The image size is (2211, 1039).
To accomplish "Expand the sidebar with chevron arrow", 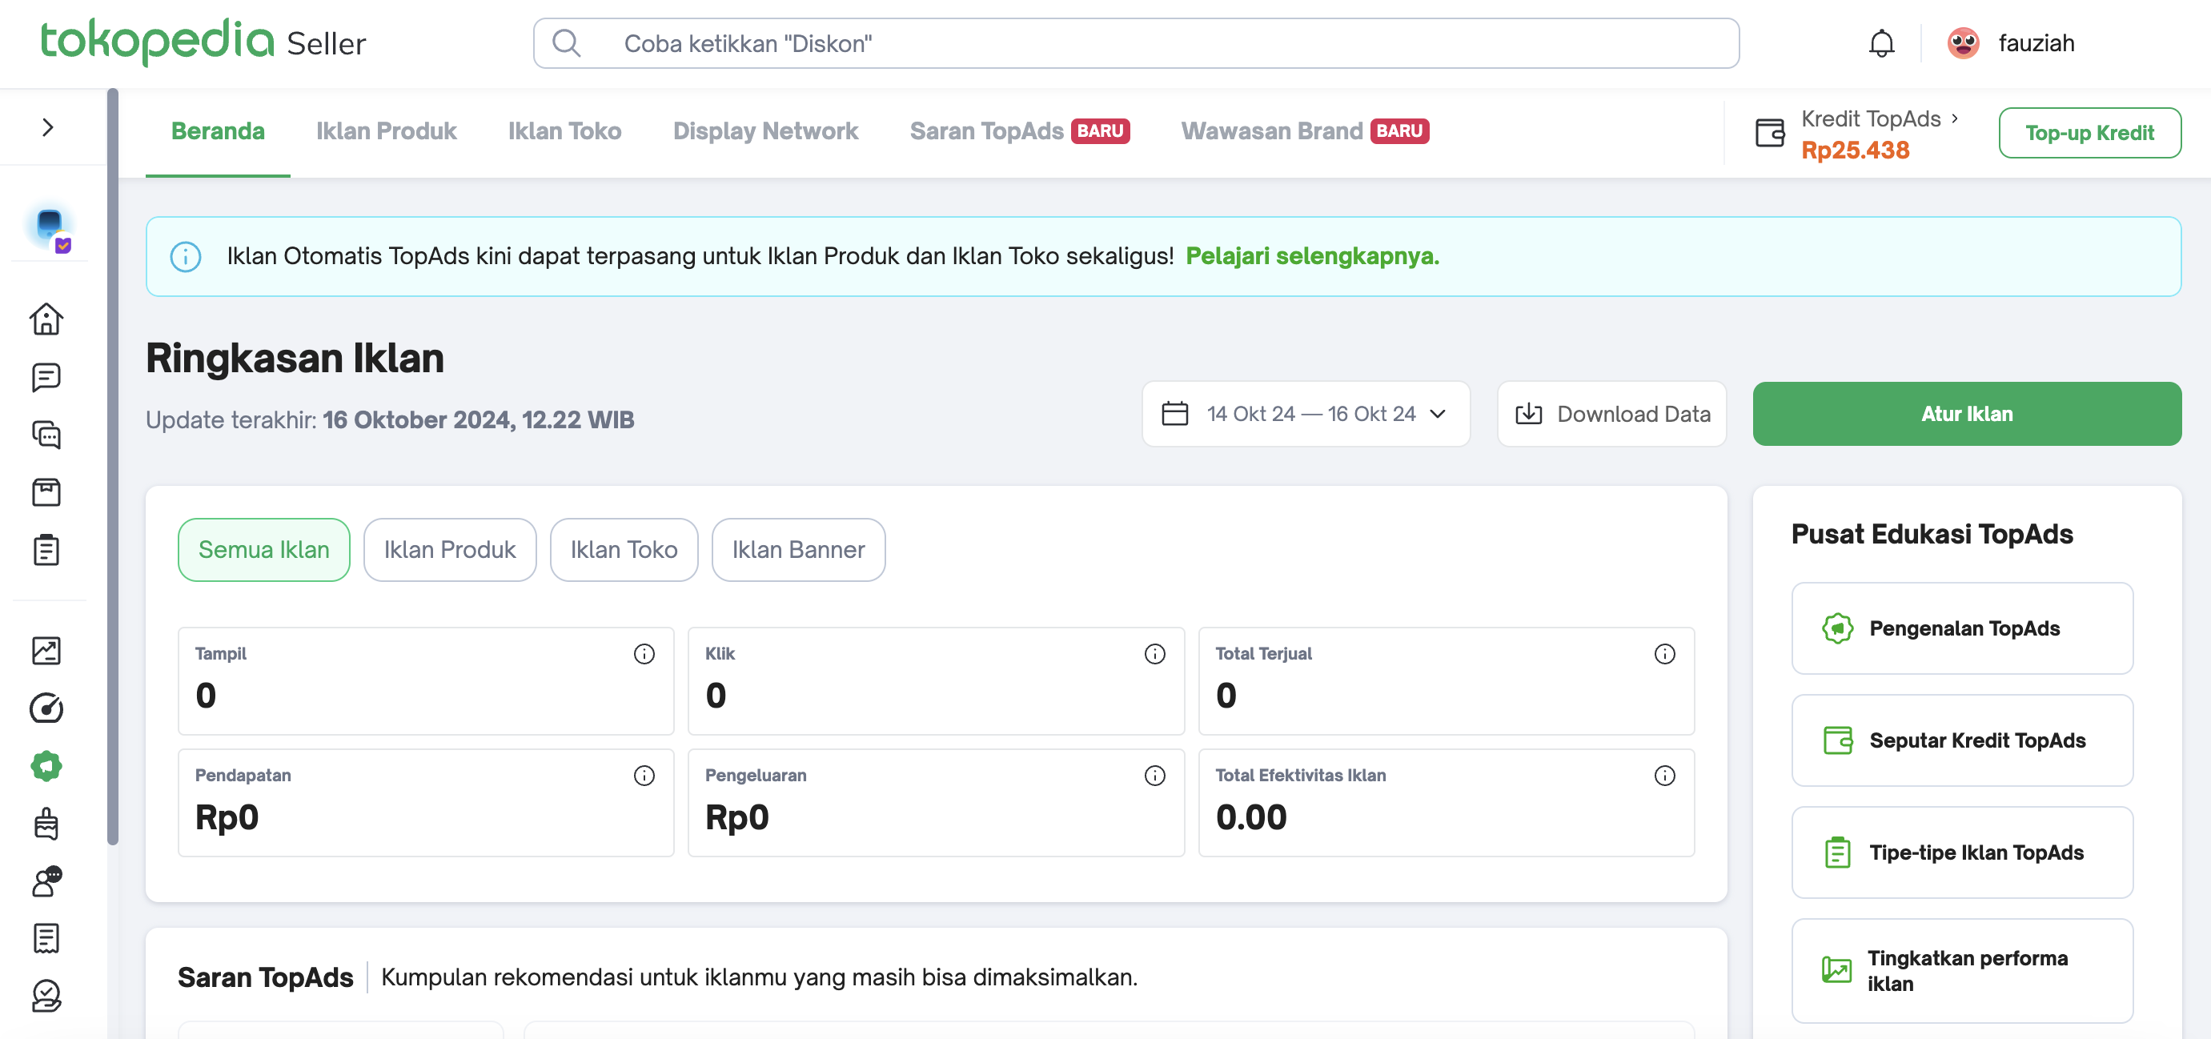I will click(x=48, y=127).
